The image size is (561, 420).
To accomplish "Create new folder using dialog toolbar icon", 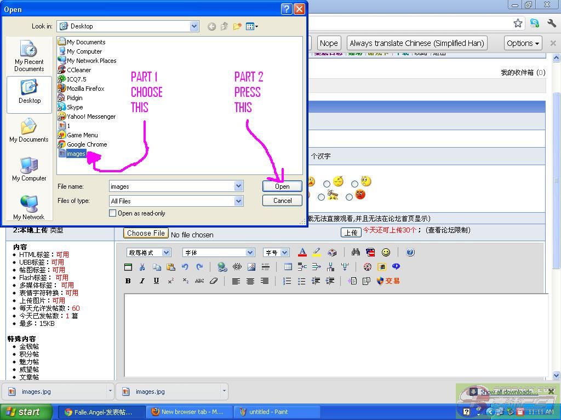I will tap(237, 26).
